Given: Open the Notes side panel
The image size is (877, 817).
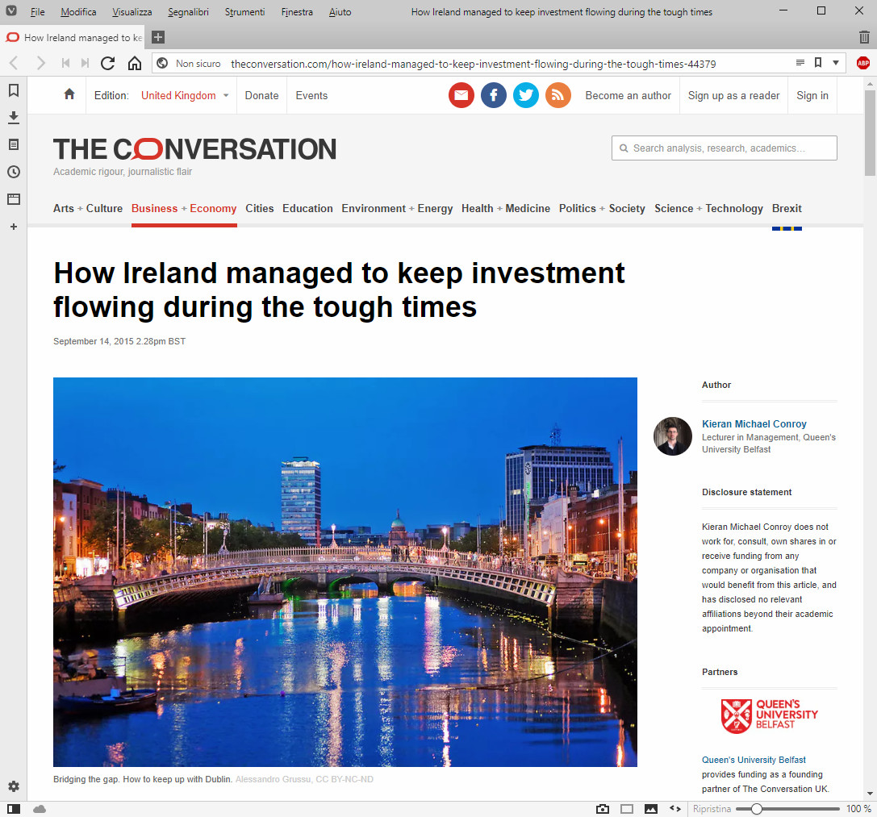Looking at the screenshot, I should (14, 145).
